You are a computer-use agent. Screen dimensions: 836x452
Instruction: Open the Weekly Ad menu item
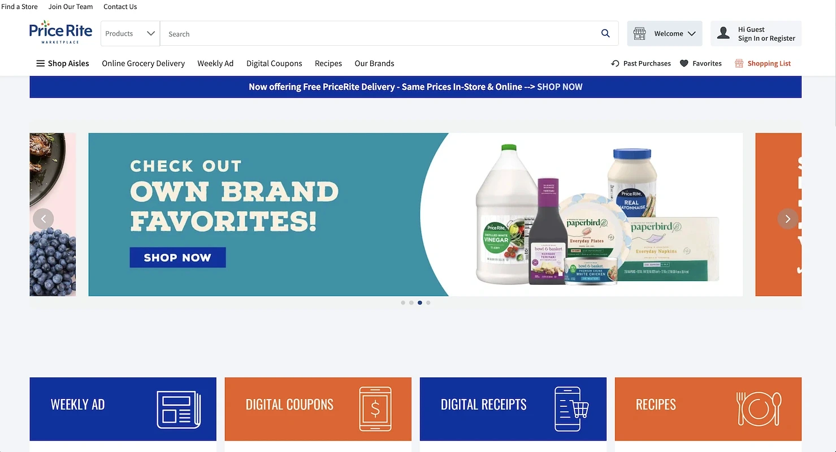(x=215, y=63)
